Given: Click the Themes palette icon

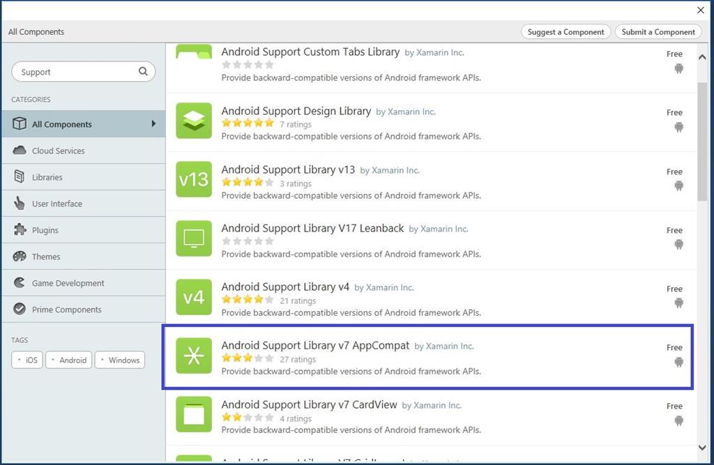Looking at the screenshot, I should pos(20,256).
